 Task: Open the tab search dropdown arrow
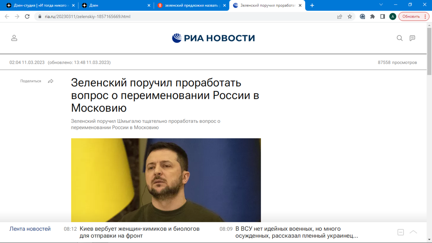[381, 5]
